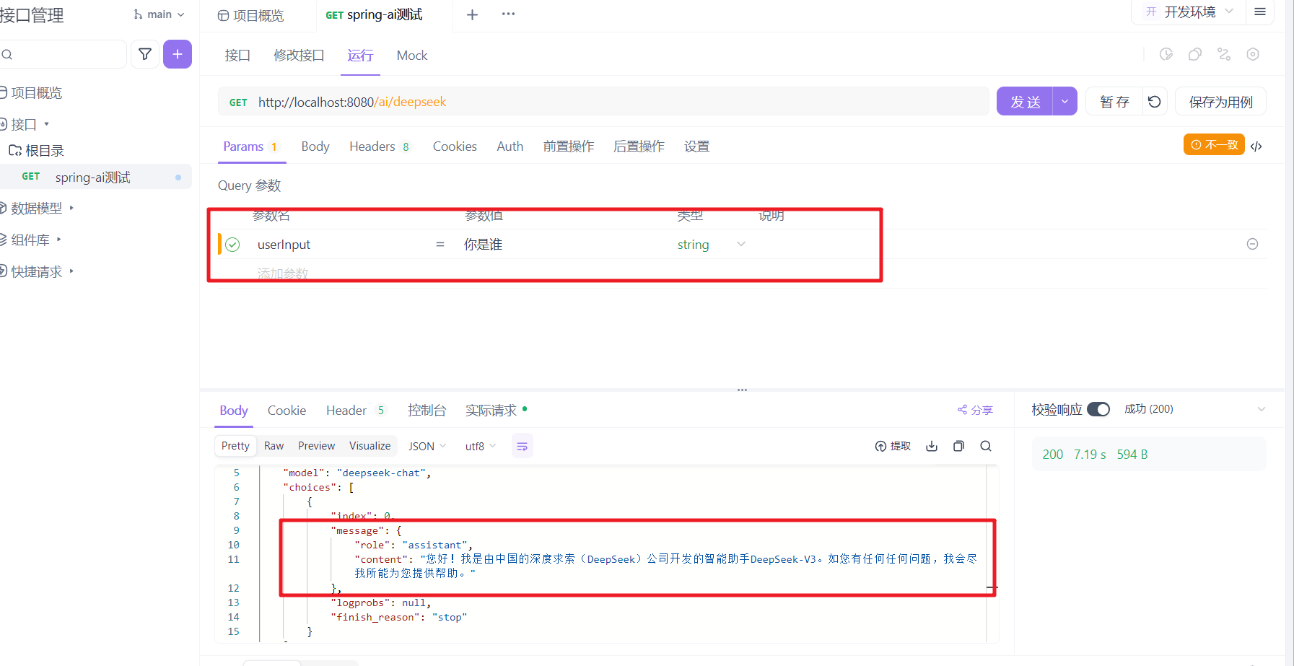This screenshot has width=1294, height=666.
Task: Click the orange 不一致 button
Action: [x=1214, y=144]
